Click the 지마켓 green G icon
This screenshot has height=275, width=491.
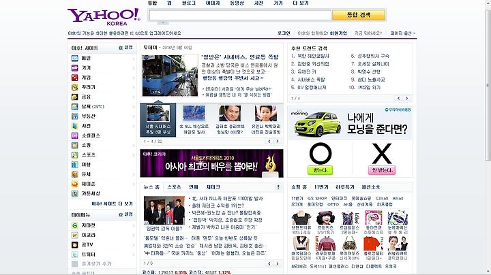pyautogui.click(x=75, y=225)
